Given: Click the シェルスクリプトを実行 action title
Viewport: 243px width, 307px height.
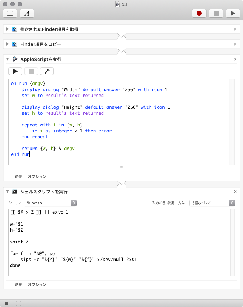Looking at the screenshot, I should 44,192.
